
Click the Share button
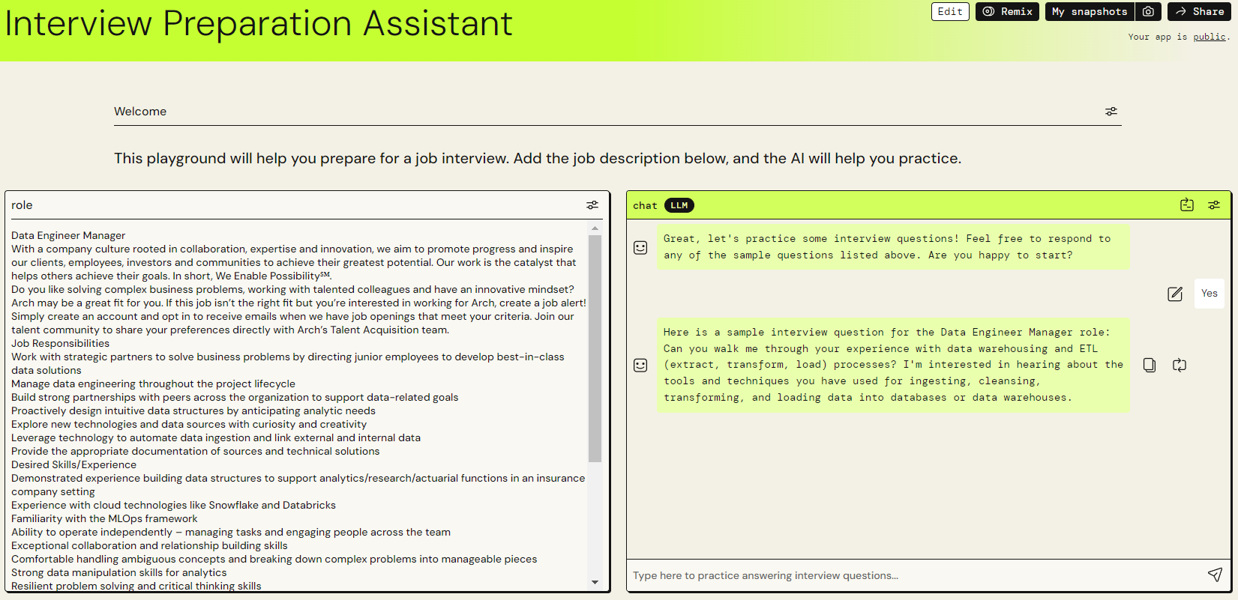click(1199, 11)
